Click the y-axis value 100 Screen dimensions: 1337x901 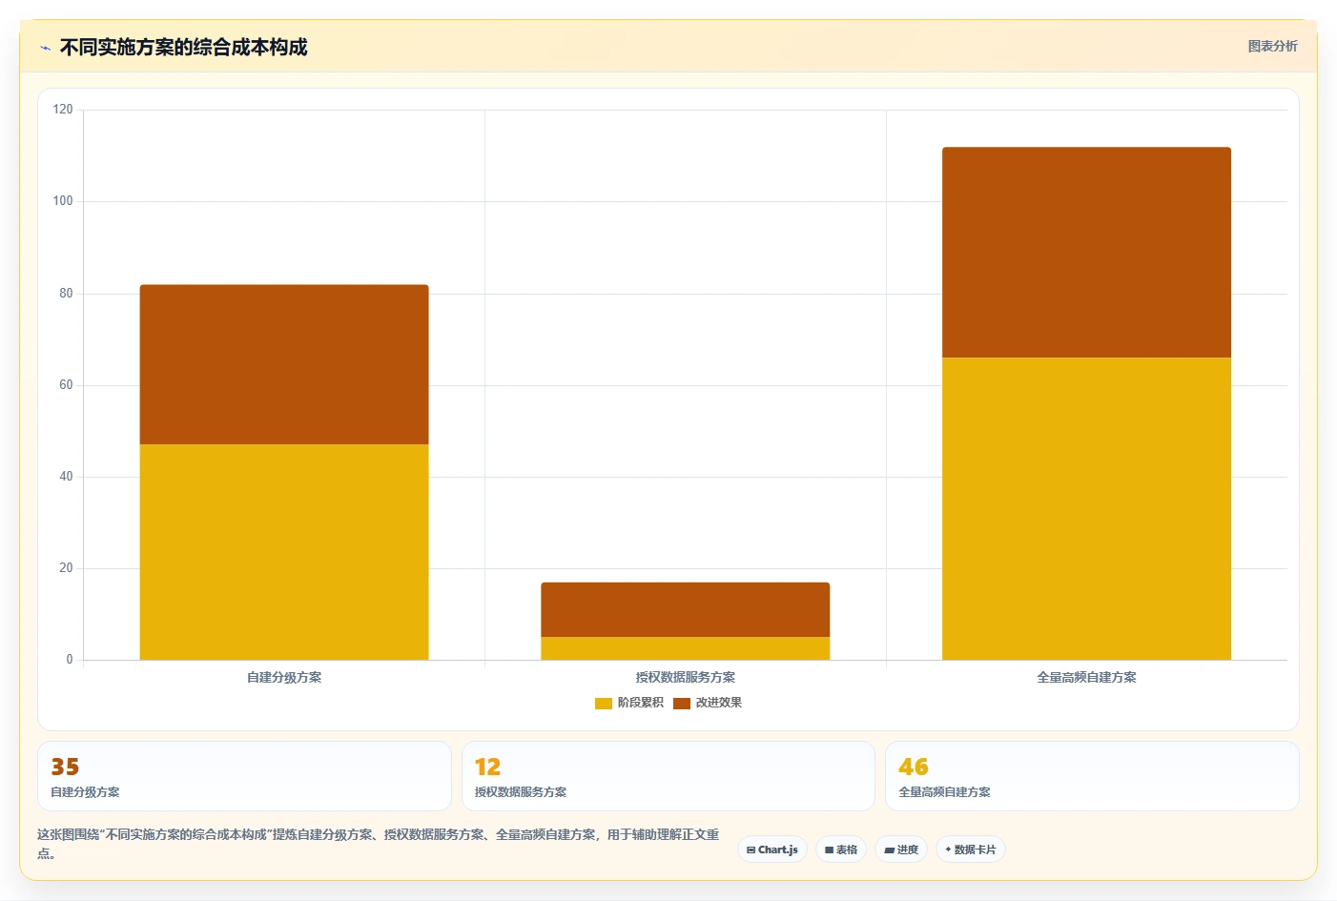click(x=63, y=201)
